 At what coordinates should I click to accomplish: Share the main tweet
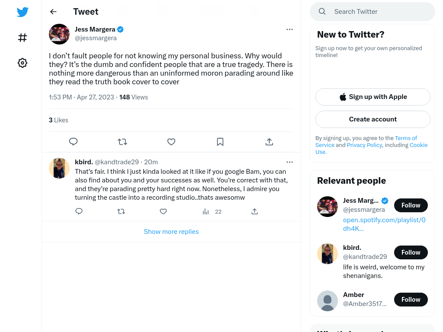(269, 141)
